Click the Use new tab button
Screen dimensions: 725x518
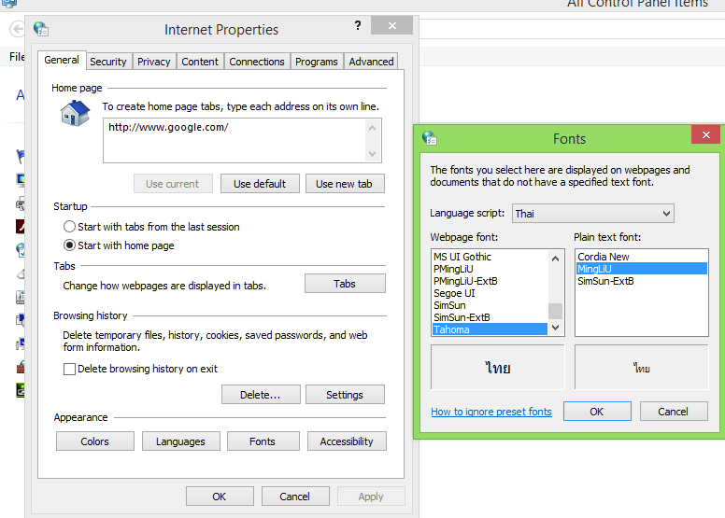[x=345, y=184]
